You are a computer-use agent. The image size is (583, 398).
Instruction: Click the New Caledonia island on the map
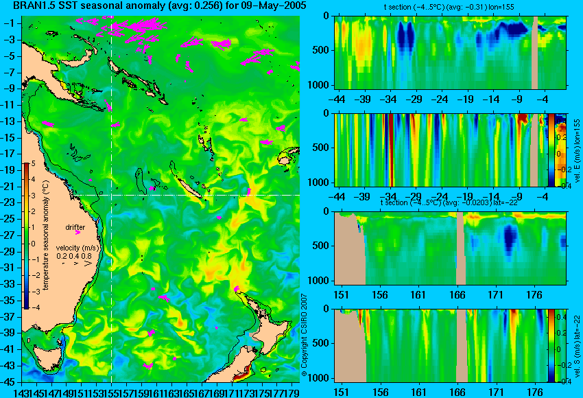point(189,188)
